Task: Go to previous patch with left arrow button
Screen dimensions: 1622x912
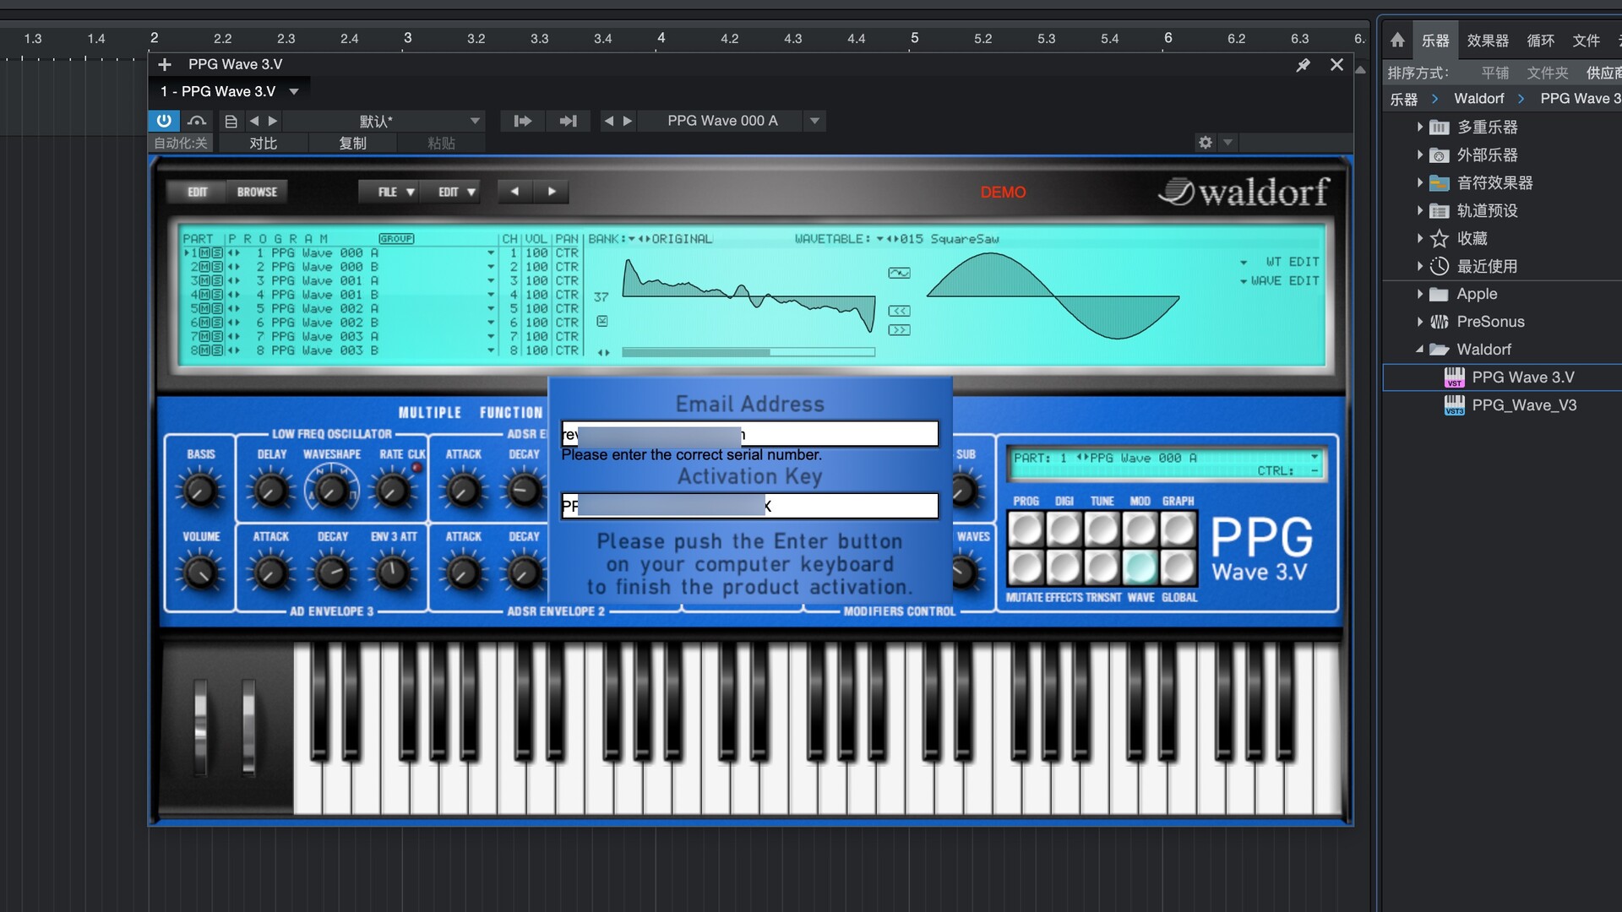Action: 514,192
